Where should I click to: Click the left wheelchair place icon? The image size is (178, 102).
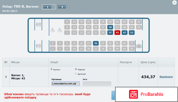[x=53, y=30]
